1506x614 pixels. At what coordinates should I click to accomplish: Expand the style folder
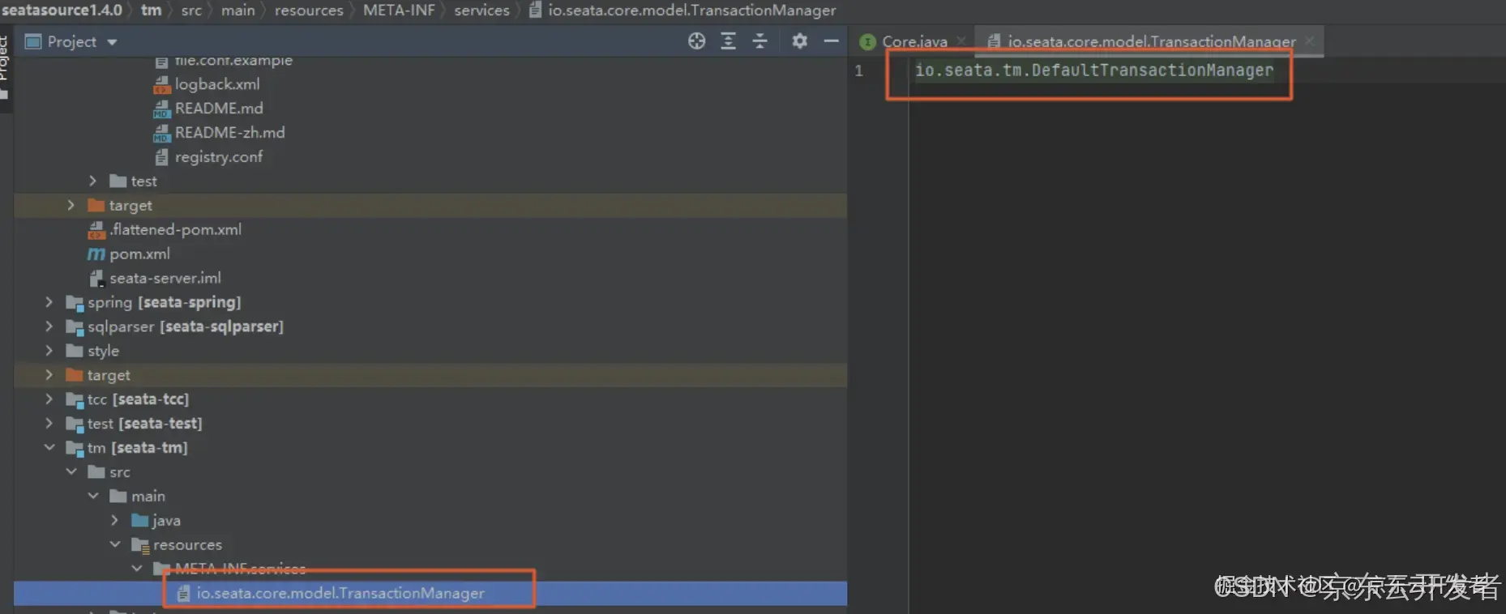click(x=49, y=351)
